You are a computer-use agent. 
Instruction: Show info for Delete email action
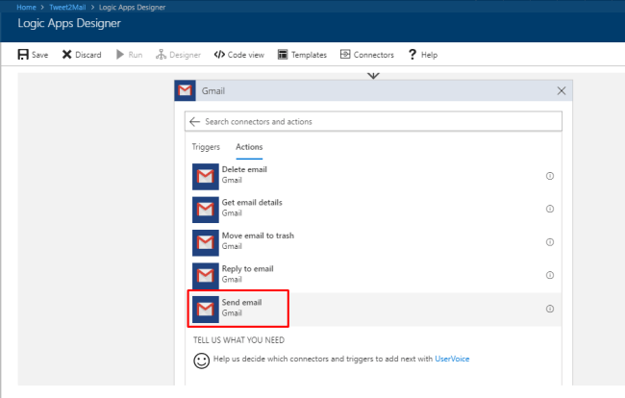pyautogui.click(x=550, y=176)
